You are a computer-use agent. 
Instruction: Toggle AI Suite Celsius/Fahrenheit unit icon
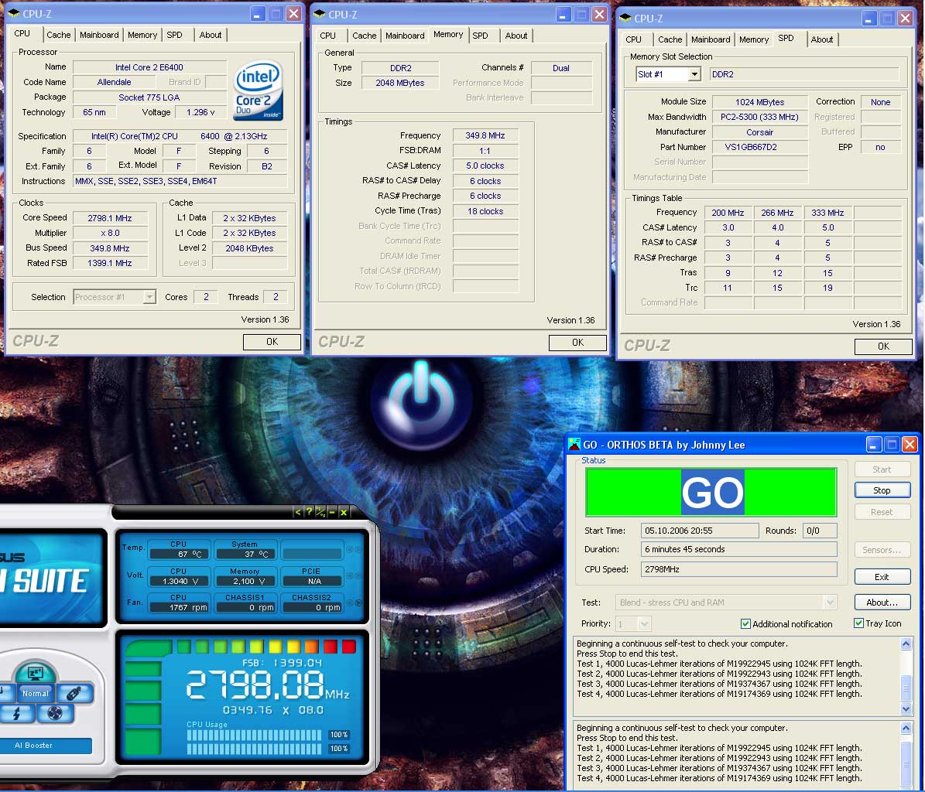point(320,512)
